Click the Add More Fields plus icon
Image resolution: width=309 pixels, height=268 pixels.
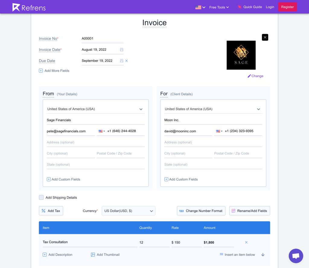coord(41,70)
